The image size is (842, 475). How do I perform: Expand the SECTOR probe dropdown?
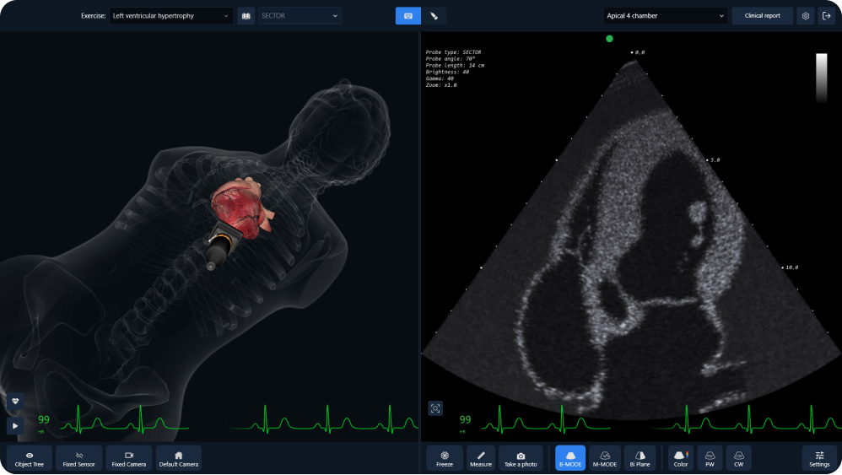tap(300, 16)
